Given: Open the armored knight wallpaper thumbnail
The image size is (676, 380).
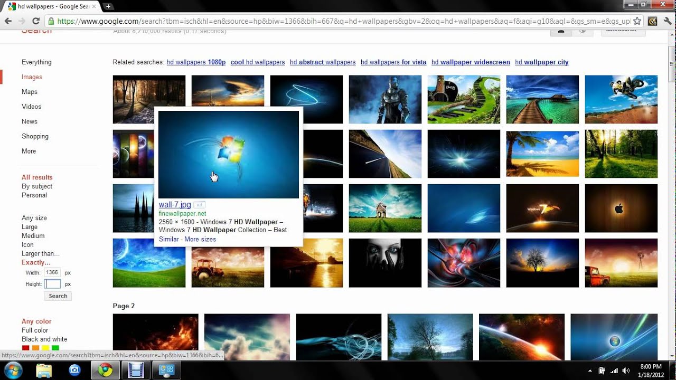Looking at the screenshot, I should [x=385, y=100].
